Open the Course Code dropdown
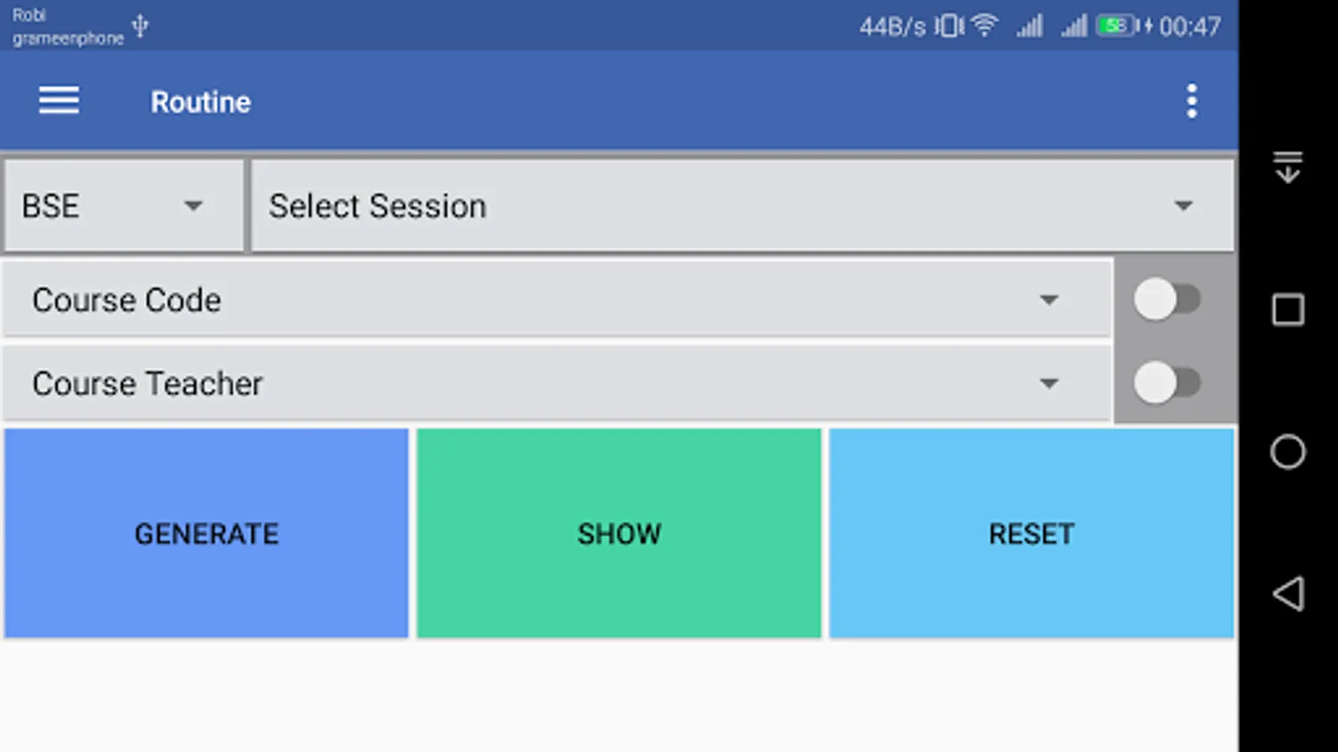The width and height of the screenshot is (1338, 752). click(x=556, y=300)
